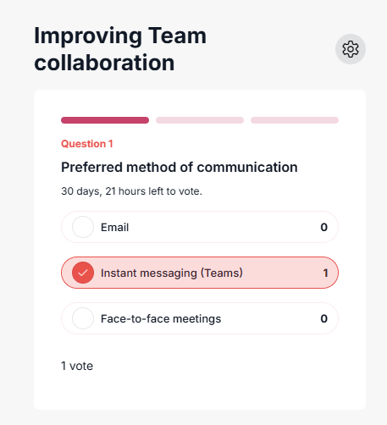Vote for the Email option label
Image resolution: width=387 pixels, height=425 pixels.
click(x=114, y=227)
